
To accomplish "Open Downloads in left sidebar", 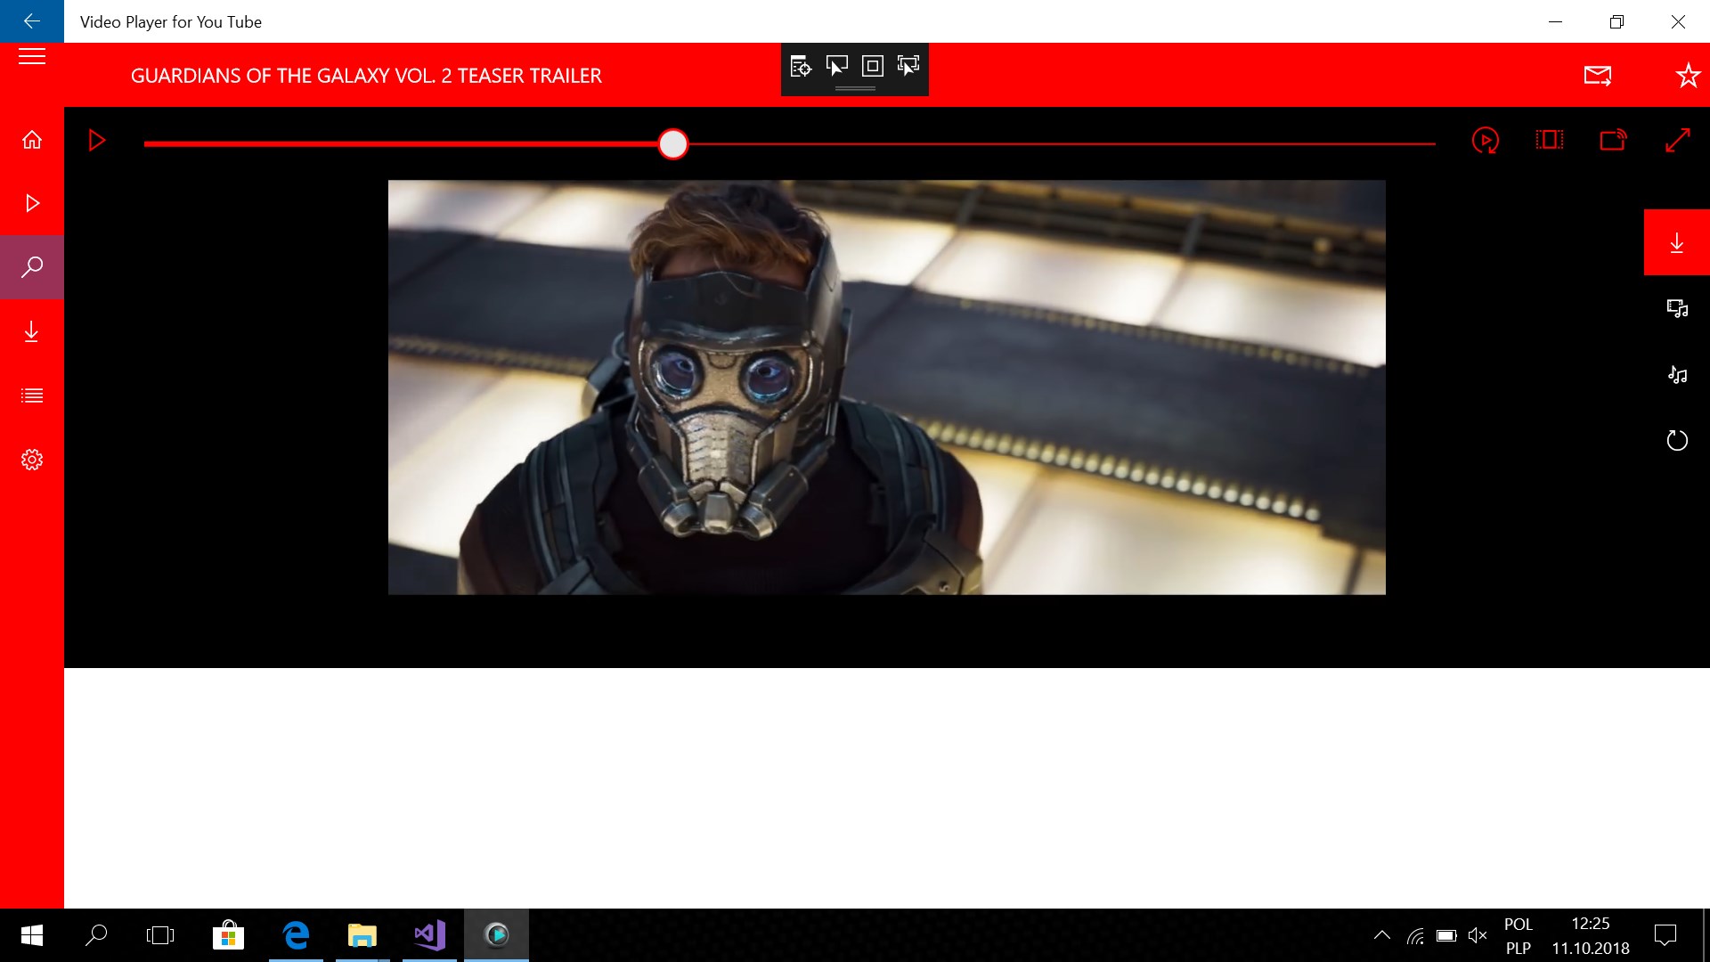I will point(32,332).
